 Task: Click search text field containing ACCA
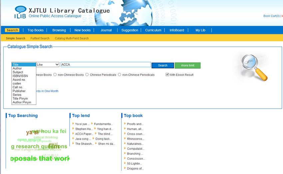coord(106,65)
